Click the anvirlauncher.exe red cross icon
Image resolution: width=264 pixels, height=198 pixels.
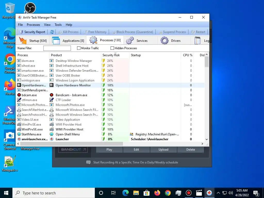pos(19,139)
